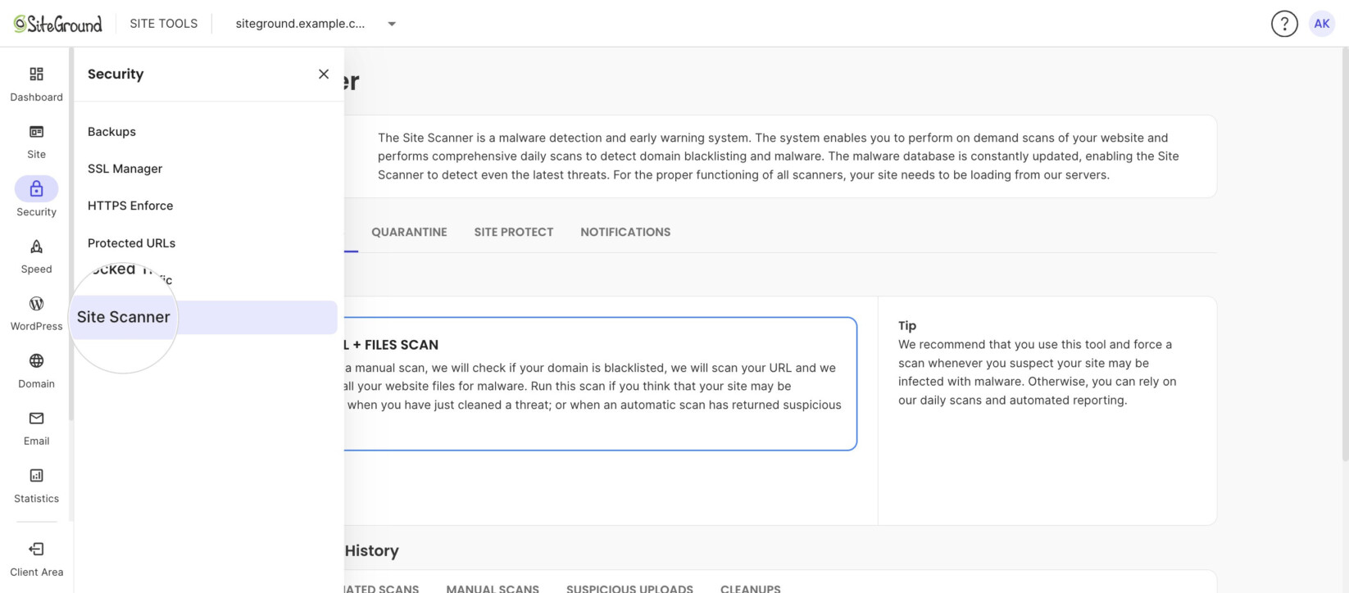The width and height of the screenshot is (1349, 593).
Task: Open the Site section in sidebar
Action: (x=36, y=143)
